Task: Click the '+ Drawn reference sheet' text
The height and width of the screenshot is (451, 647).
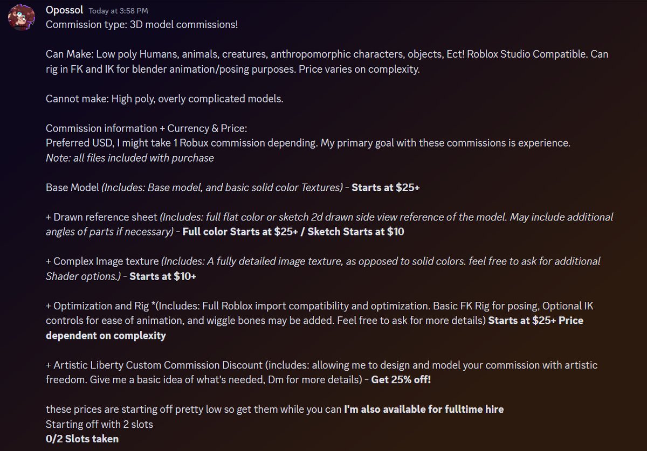Action: [x=101, y=218]
